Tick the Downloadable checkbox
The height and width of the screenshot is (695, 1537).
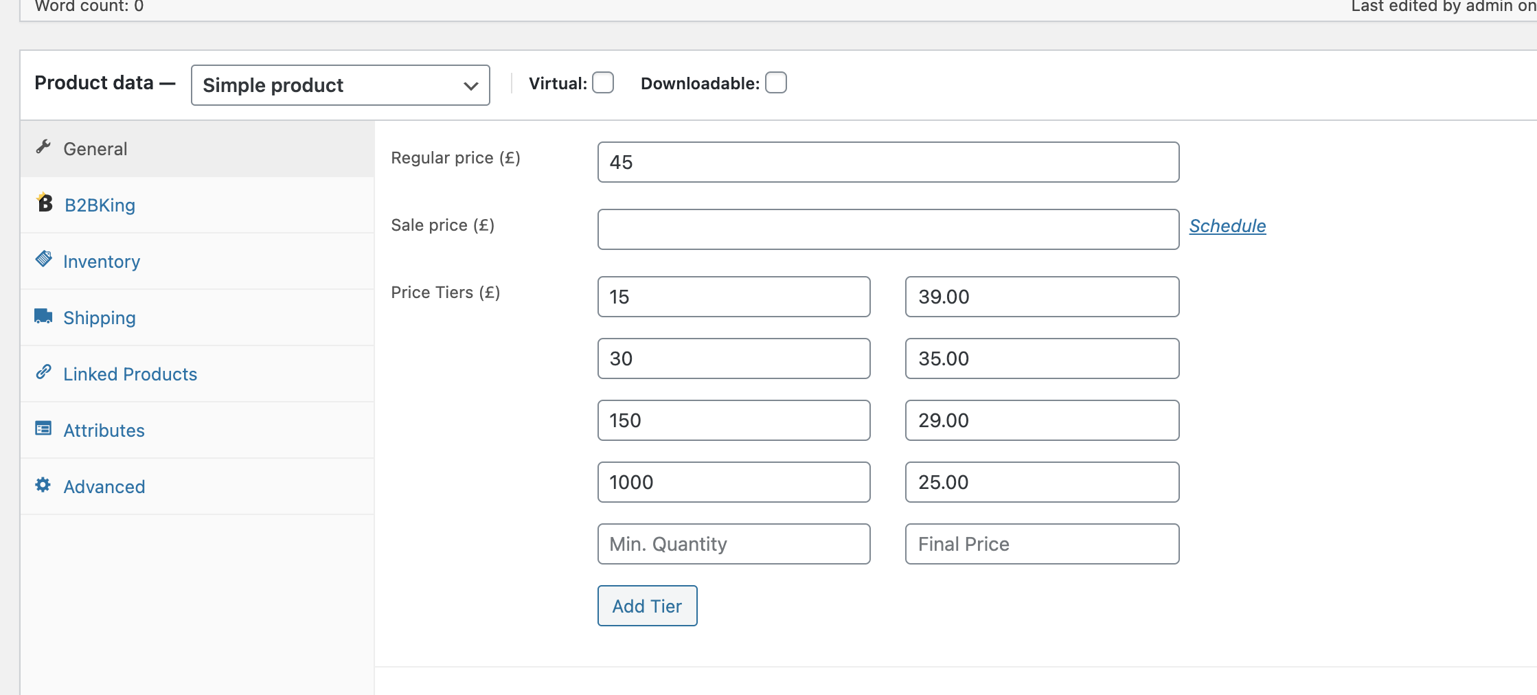[x=776, y=82]
